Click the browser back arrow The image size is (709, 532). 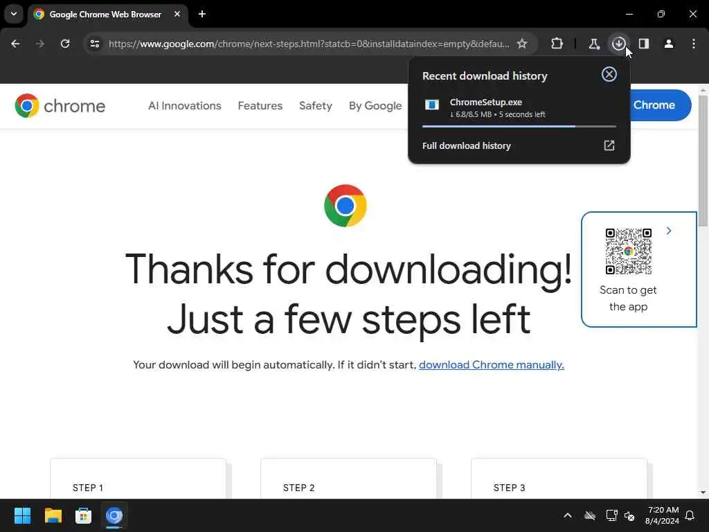point(15,44)
